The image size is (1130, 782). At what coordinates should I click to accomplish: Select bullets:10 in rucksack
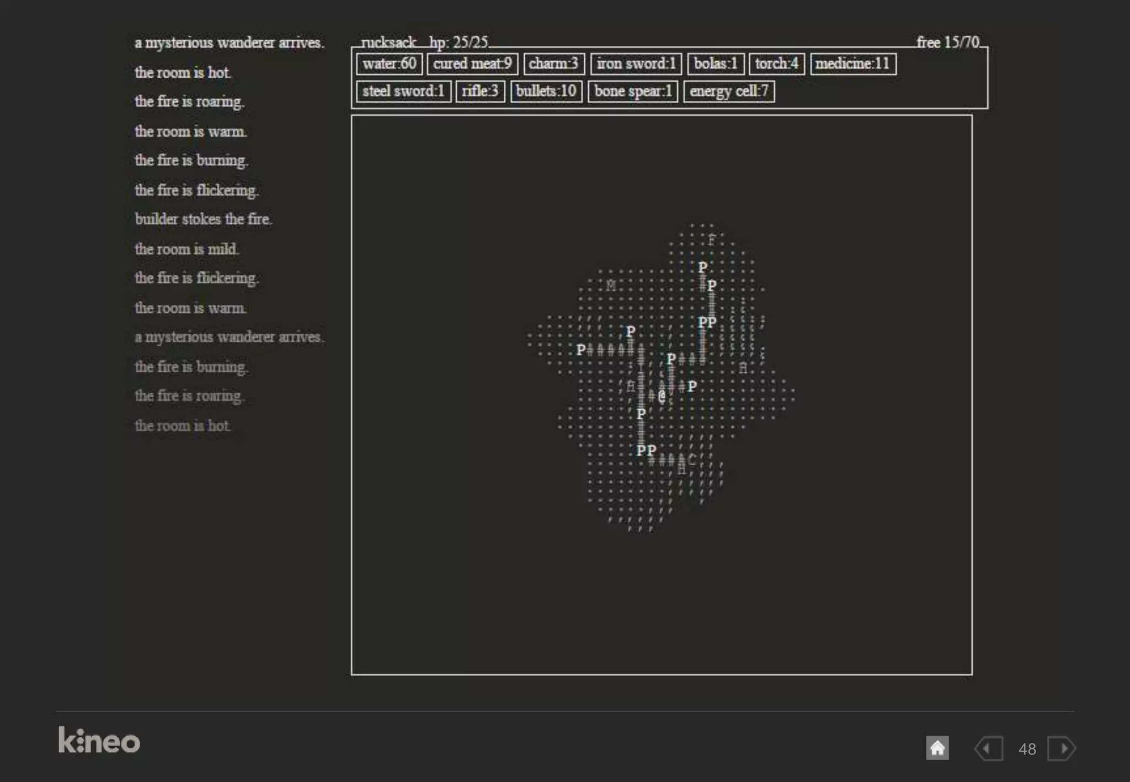[546, 91]
